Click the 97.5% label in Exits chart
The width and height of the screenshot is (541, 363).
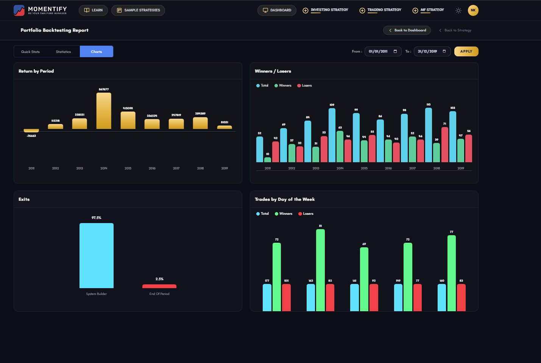click(97, 218)
